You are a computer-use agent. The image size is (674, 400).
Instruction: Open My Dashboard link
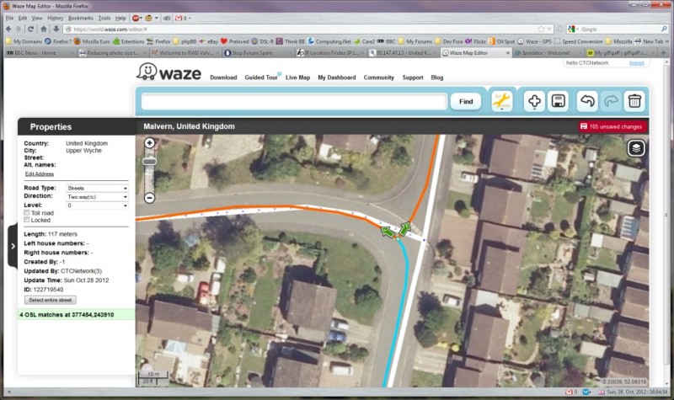point(336,77)
